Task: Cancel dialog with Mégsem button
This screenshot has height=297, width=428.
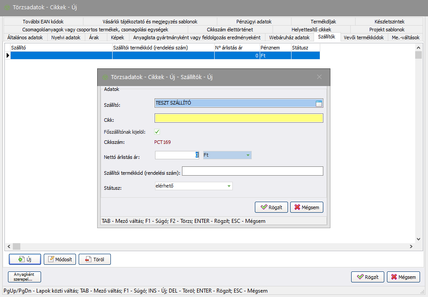Action: 307,207
